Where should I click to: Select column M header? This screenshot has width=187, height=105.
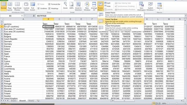169,19
